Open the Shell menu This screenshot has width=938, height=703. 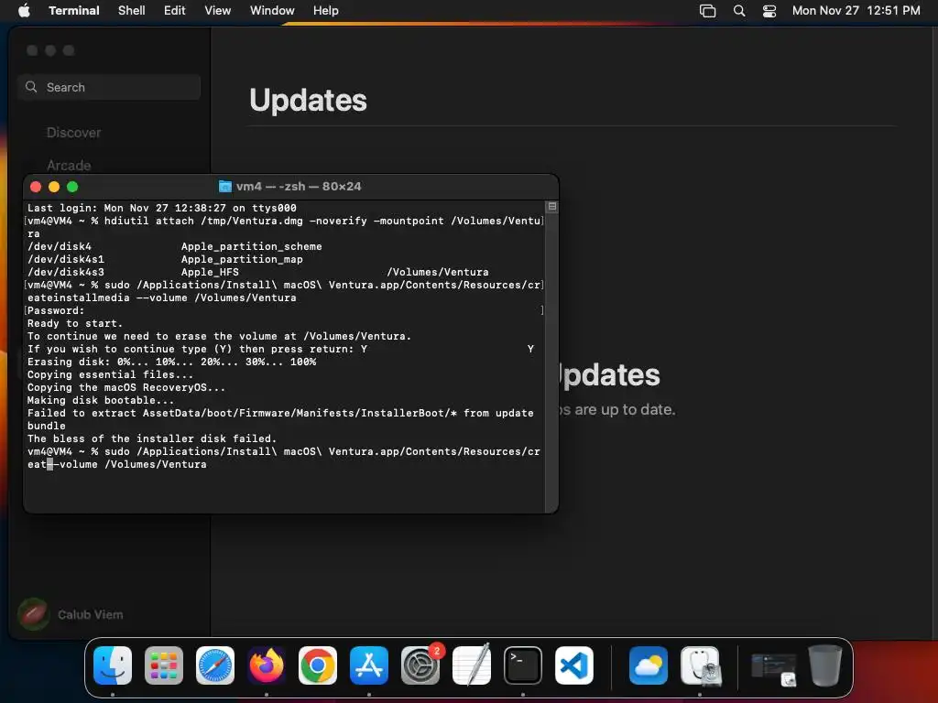tap(132, 10)
